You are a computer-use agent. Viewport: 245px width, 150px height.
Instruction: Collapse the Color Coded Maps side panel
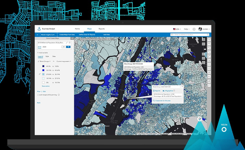click(72, 38)
